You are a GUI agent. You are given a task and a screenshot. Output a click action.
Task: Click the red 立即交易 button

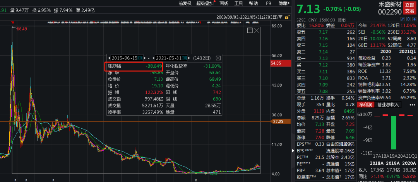410,8
